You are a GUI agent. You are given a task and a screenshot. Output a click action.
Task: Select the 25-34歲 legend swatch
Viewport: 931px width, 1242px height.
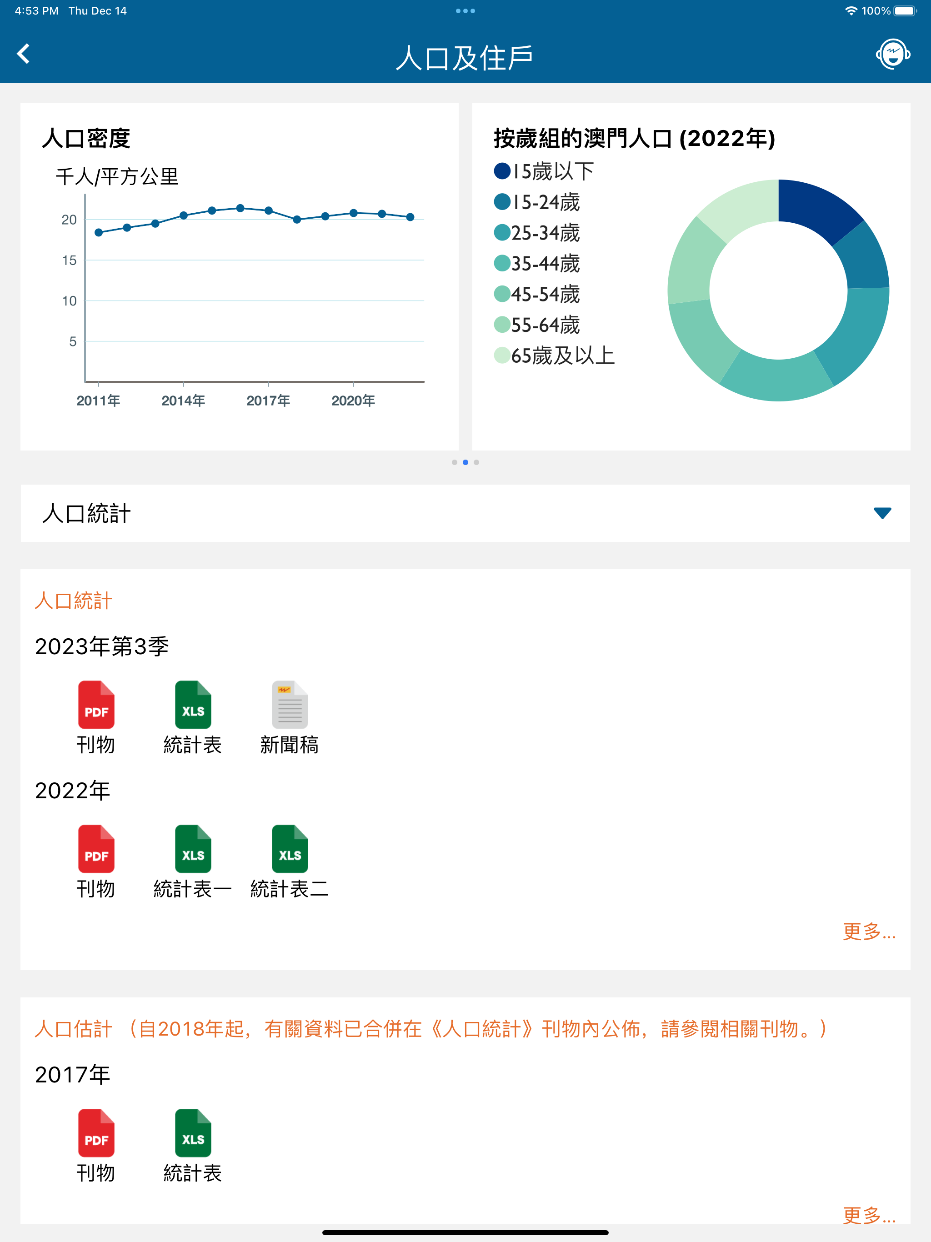point(502,232)
